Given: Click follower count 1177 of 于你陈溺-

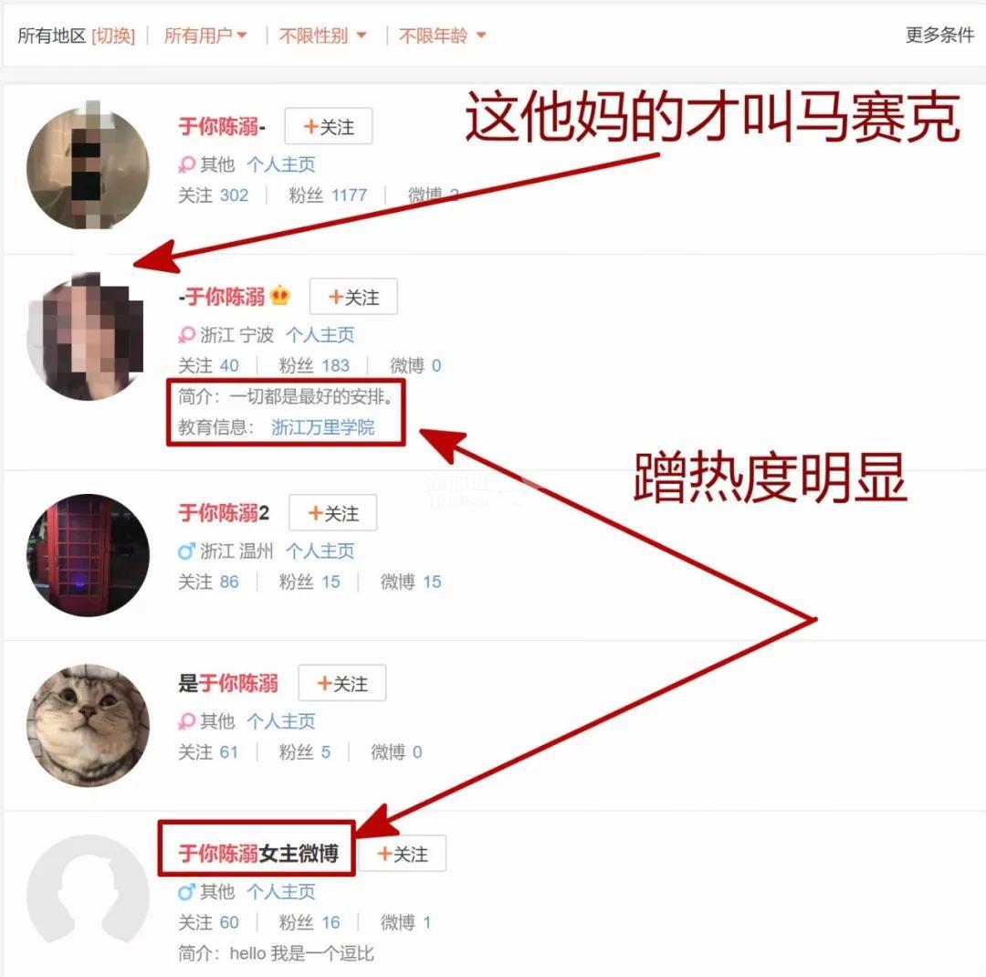Looking at the screenshot, I should (x=349, y=195).
